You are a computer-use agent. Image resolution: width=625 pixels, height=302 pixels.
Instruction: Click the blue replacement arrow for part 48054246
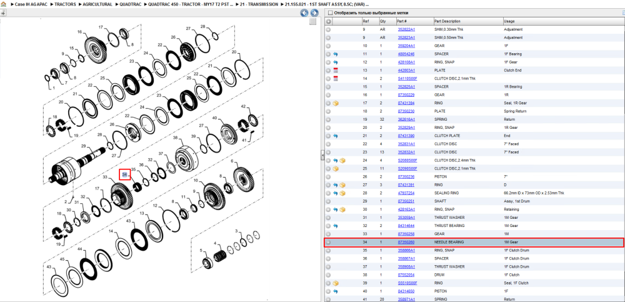point(336,54)
